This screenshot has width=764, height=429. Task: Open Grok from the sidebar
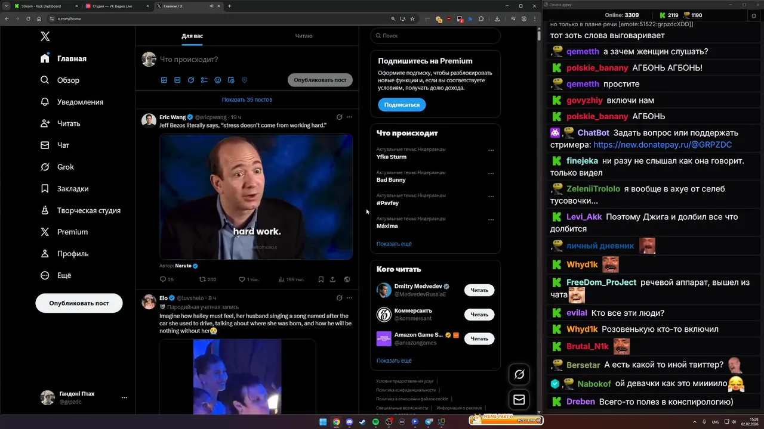57,167
